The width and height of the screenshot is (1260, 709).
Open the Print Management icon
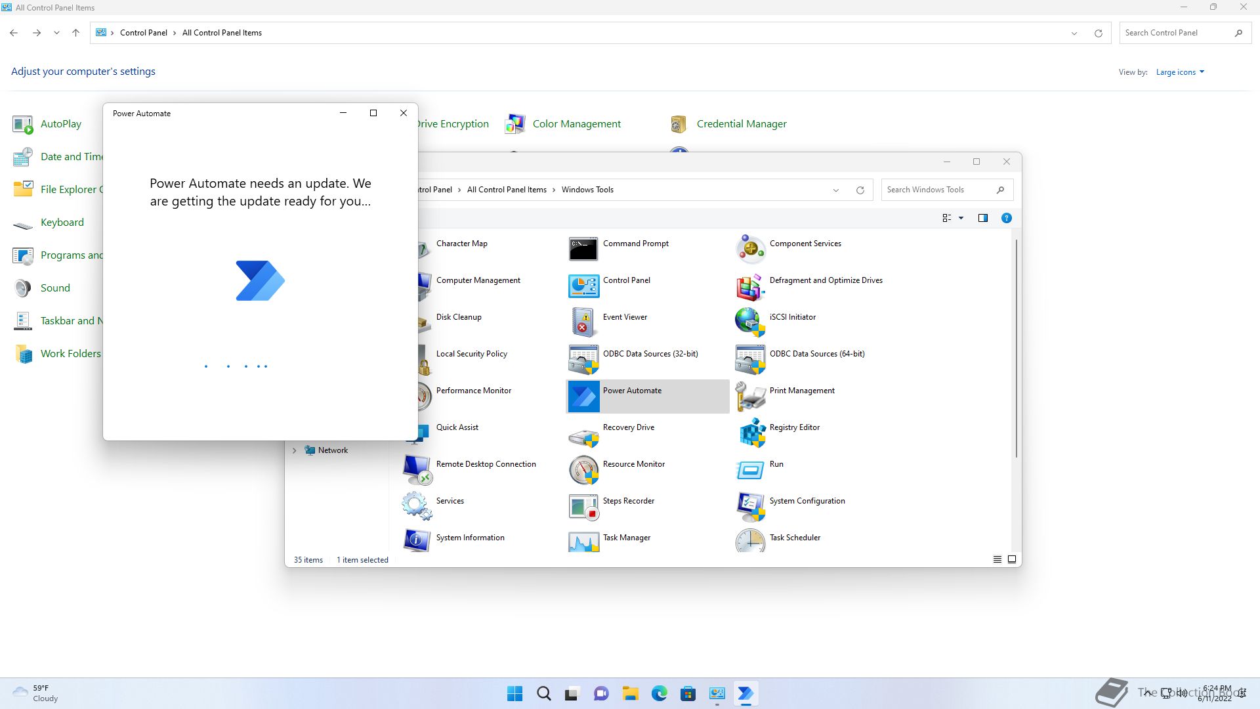[x=750, y=396]
